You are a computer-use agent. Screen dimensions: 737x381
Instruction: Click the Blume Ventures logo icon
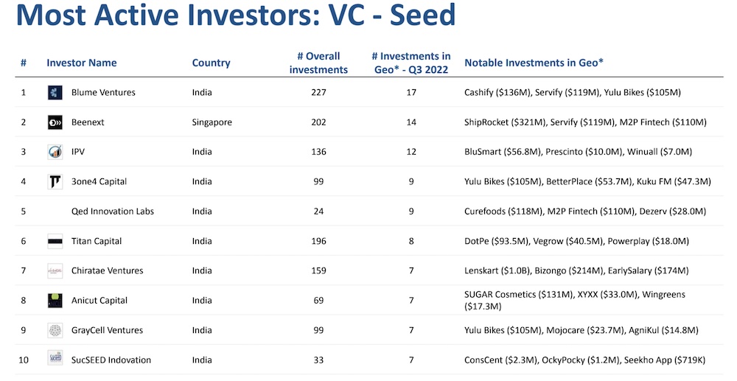tap(55, 92)
